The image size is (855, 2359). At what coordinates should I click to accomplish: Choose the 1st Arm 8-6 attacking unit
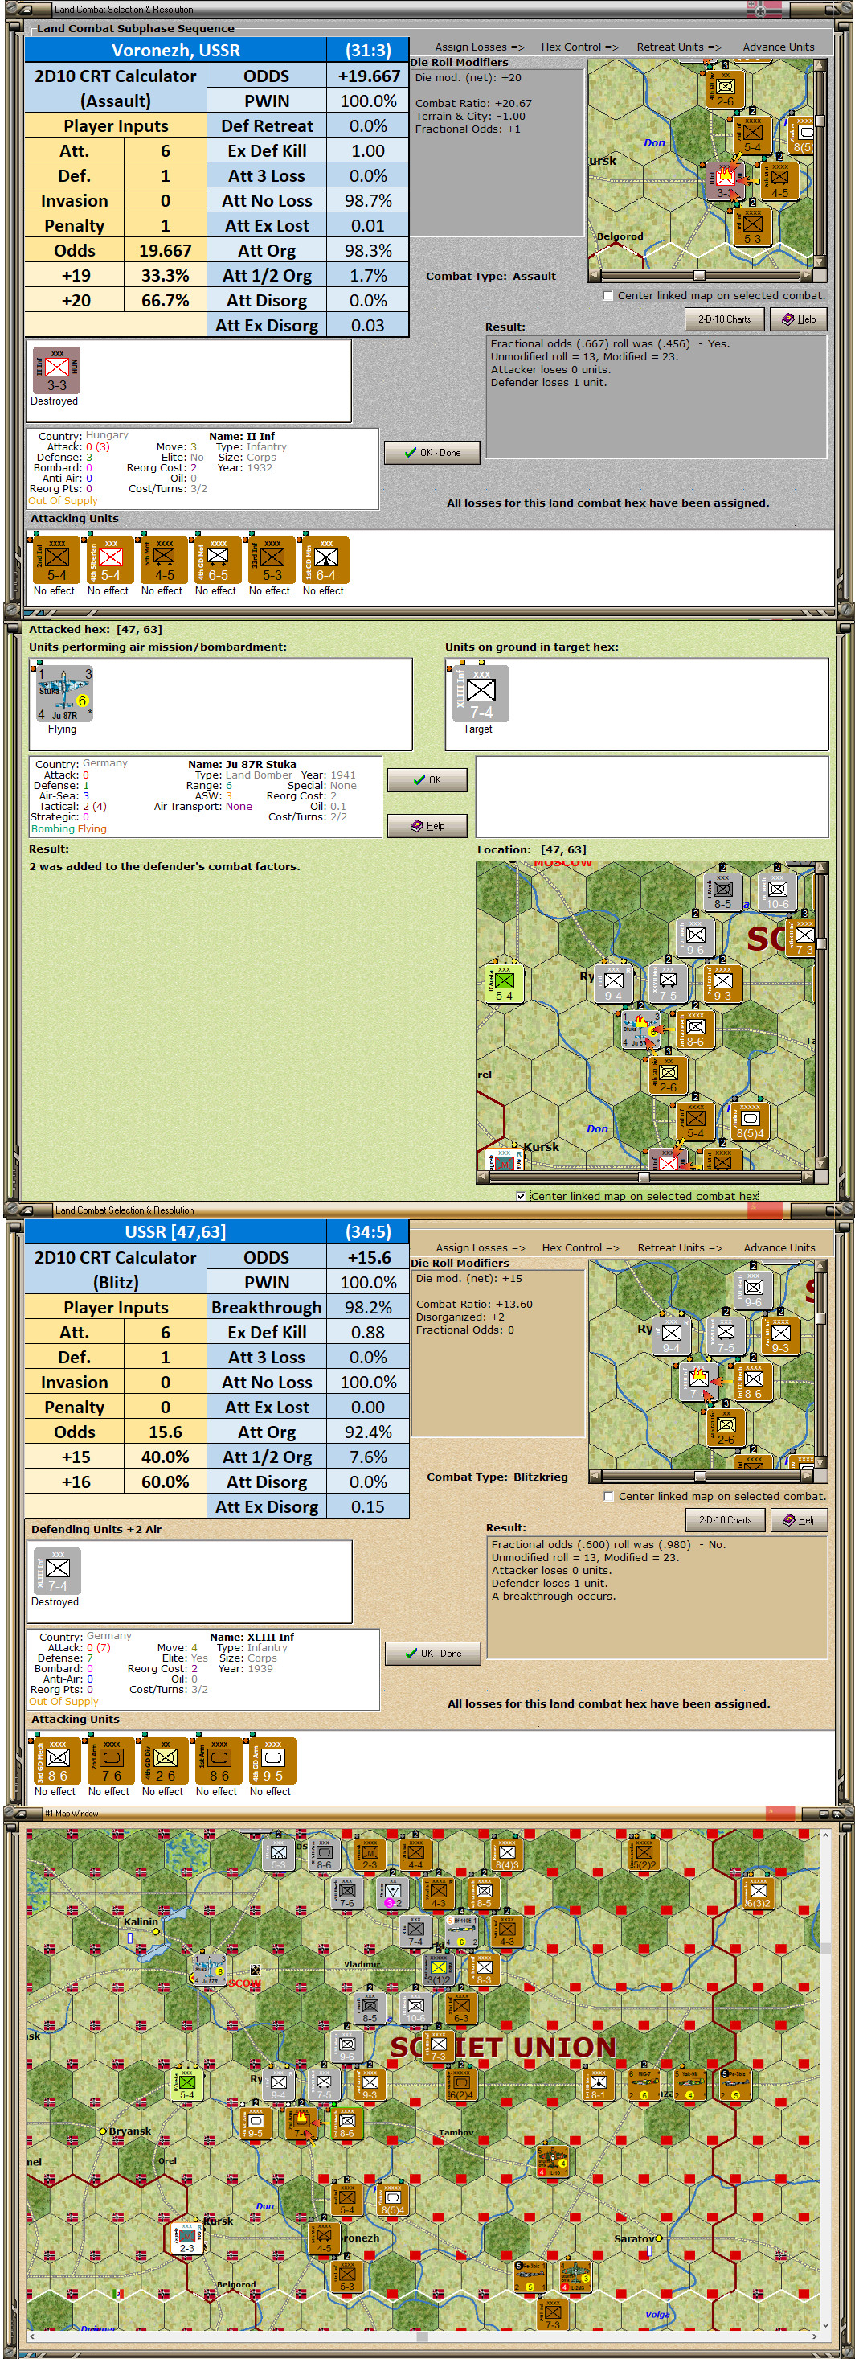point(218,1760)
